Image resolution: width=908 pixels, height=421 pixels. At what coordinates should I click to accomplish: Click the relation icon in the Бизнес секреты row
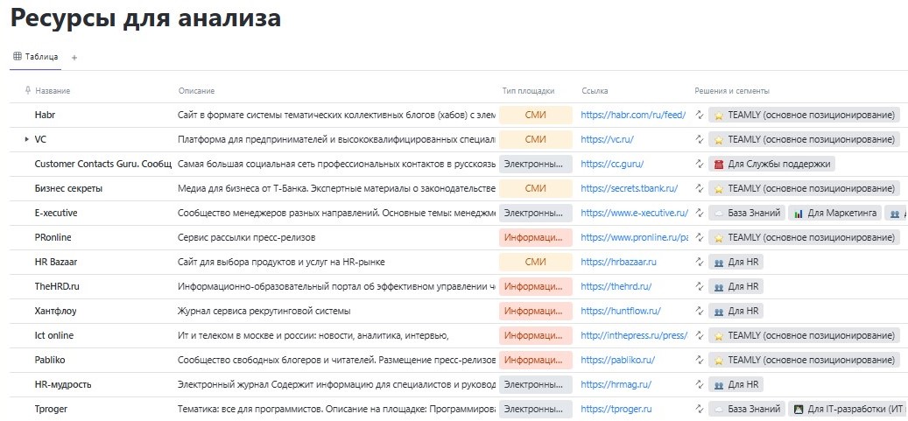coord(699,188)
